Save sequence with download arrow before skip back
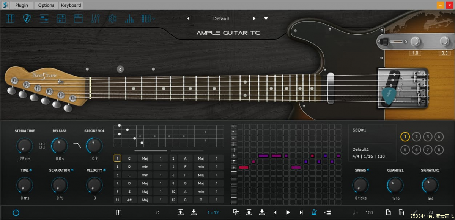 262,212
